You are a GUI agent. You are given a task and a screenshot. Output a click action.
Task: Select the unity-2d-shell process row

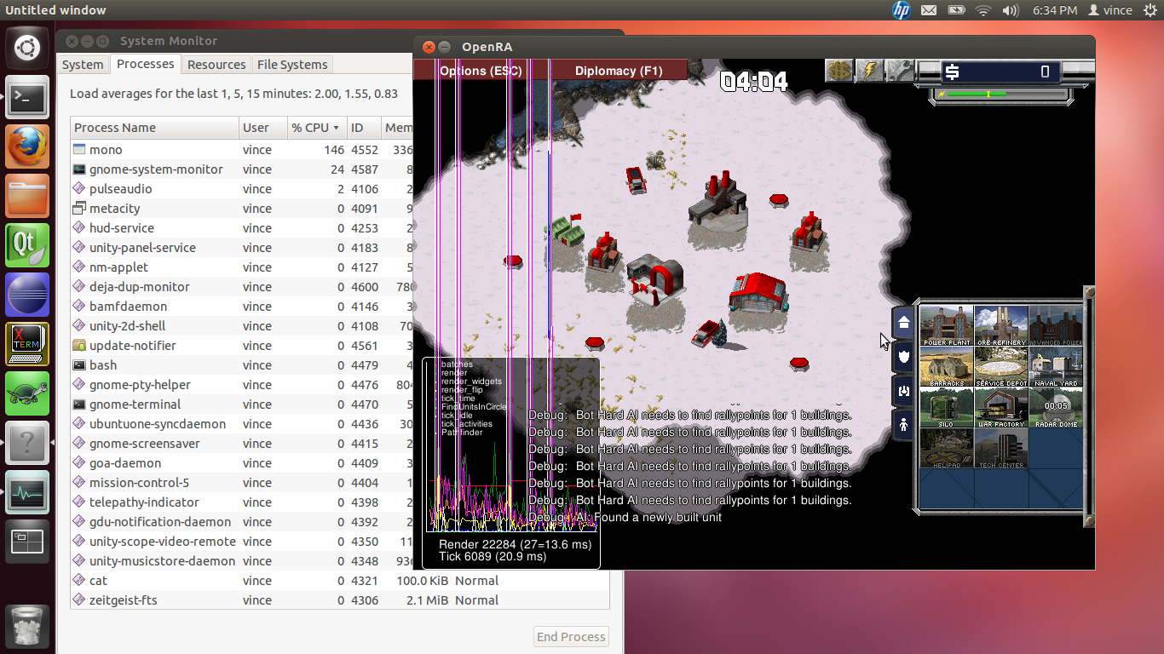[242, 326]
